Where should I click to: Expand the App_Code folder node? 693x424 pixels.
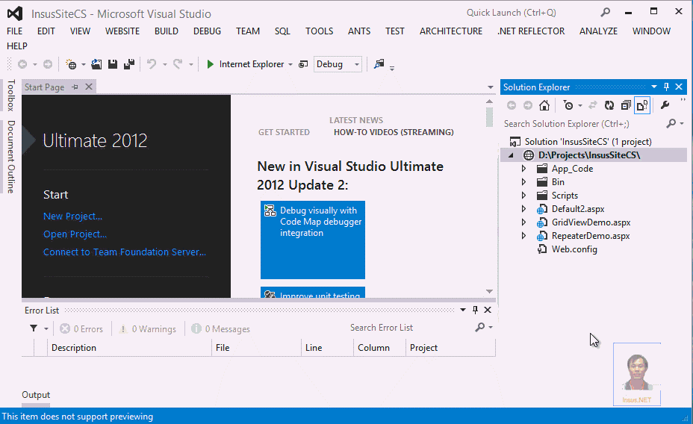pos(523,169)
